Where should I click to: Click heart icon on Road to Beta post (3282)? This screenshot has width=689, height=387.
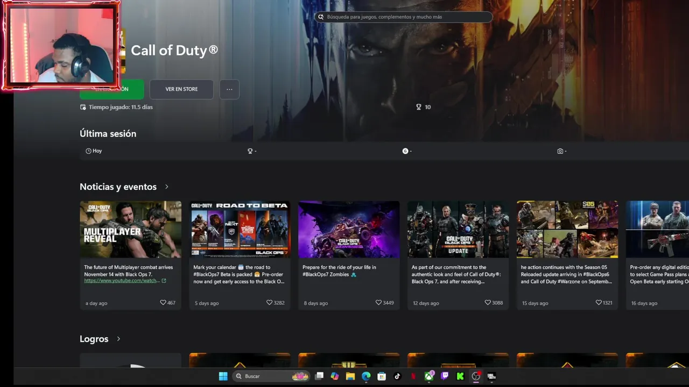point(270,303)
